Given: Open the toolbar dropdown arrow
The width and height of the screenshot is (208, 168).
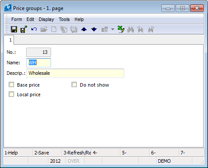Looking at the screenshot, I should (x=113, y=29).
